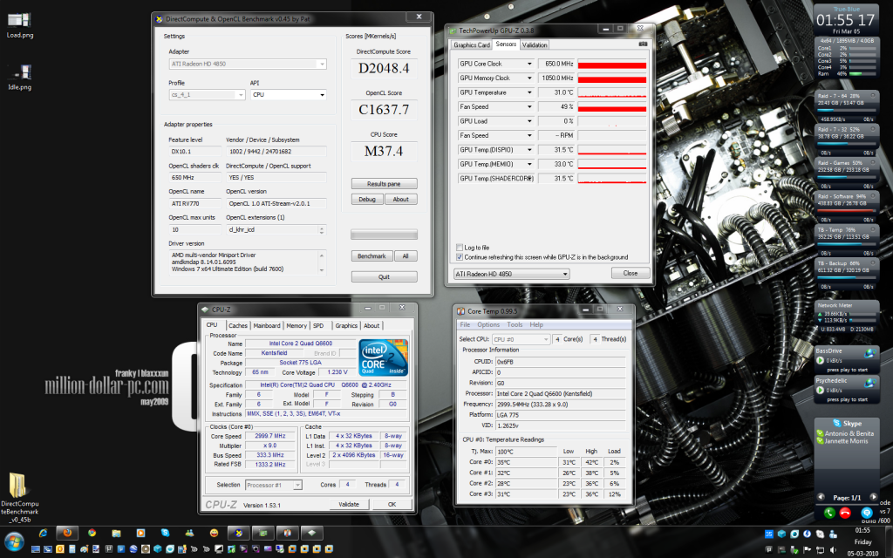Expand the GPU Core Clock sensor dropdown
This screenshot has height=558, width=893.
click(x=528, y=64)
